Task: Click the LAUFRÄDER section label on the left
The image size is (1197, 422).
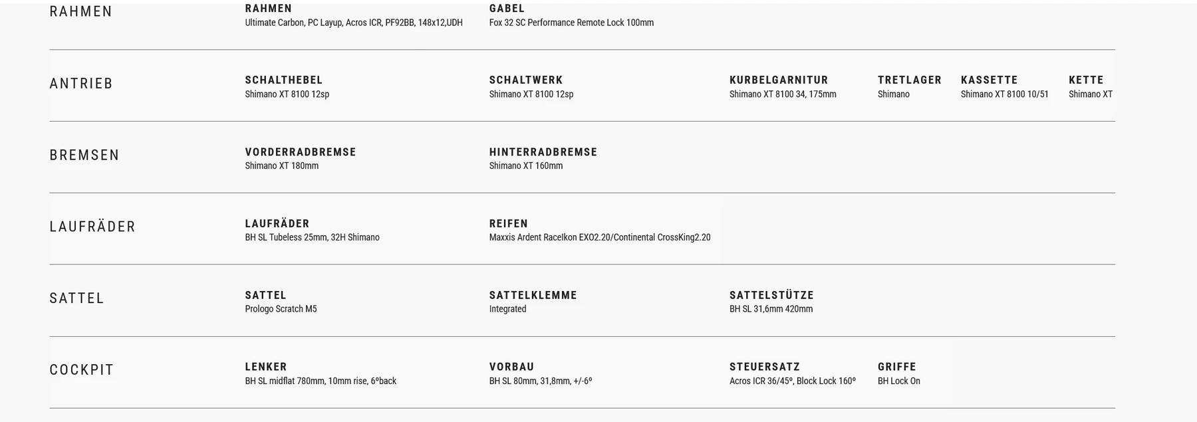Action: coord(92,227)
